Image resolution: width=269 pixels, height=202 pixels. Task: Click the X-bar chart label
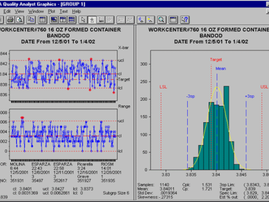(123, 47)
